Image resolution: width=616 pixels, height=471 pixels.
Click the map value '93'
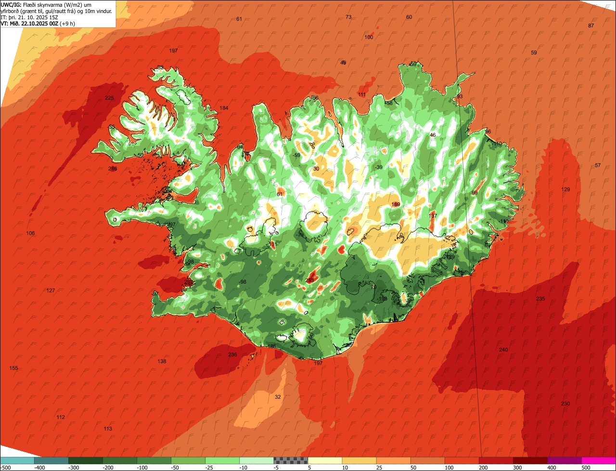(460, 96)
